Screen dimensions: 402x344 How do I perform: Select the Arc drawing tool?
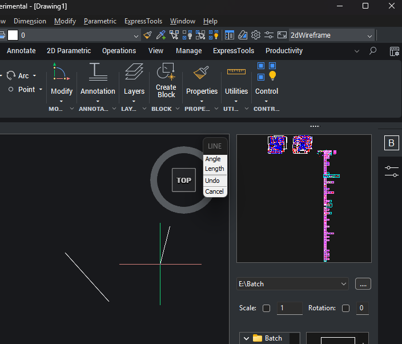[18, 75]
